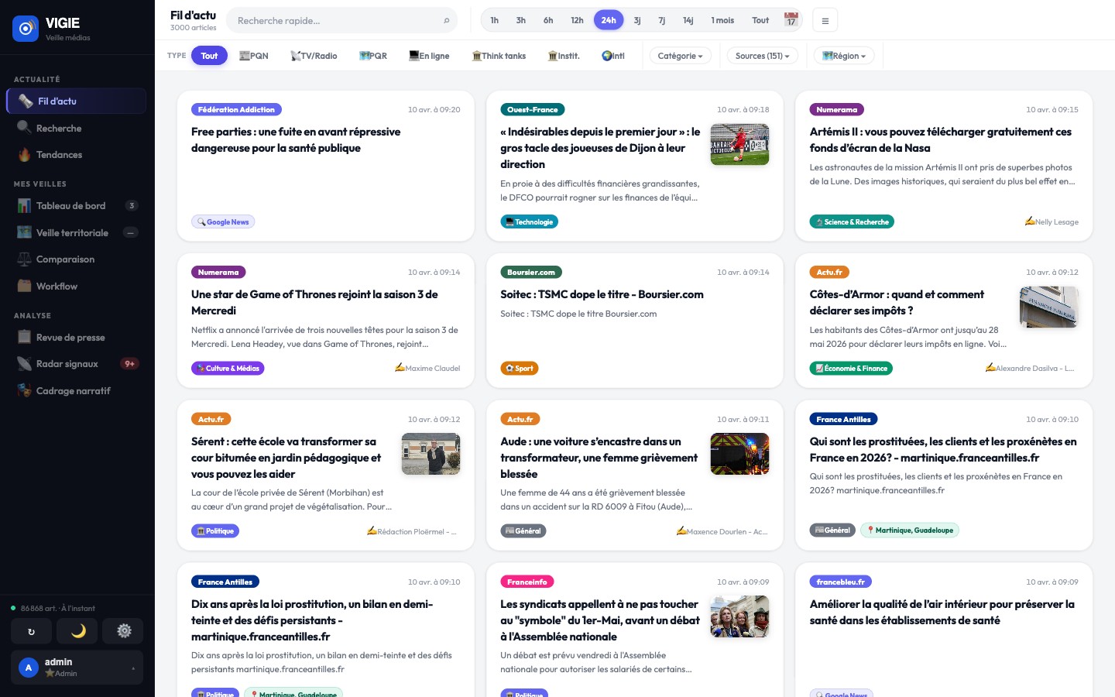Click the Revue de presse icon
Viewport: 1115px width, 697px height.
pyautogui.click(x=24, y=337)
